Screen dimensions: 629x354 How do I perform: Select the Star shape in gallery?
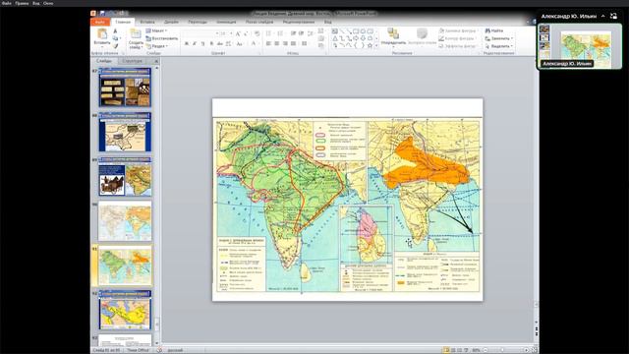370,46
